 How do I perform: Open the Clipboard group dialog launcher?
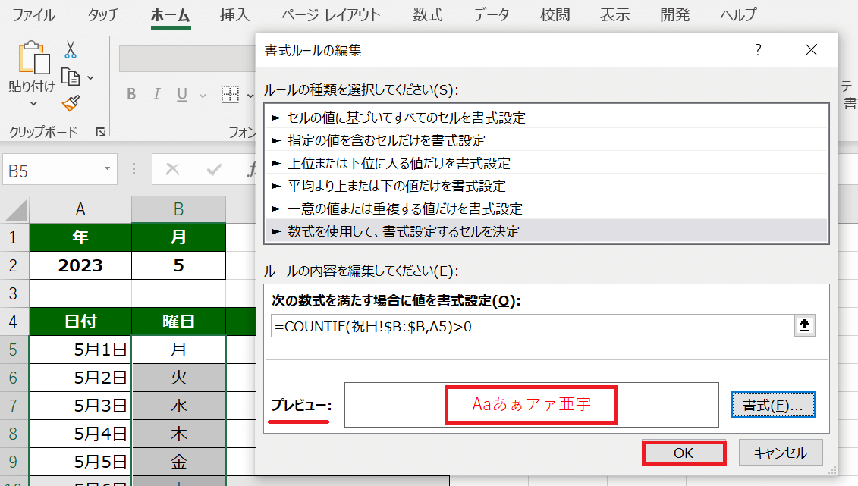100,133
